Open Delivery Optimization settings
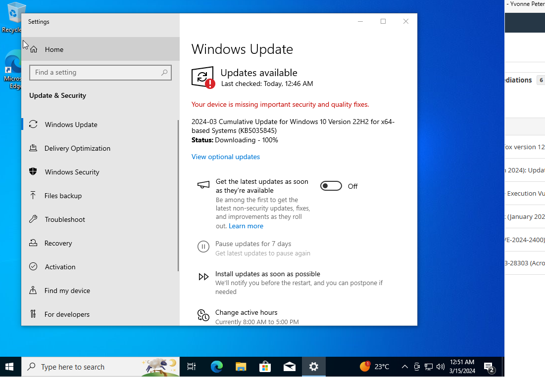 tap(100, 148)
